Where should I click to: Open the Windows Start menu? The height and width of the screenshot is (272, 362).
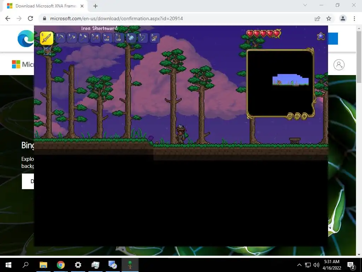[x=8, y=265]
